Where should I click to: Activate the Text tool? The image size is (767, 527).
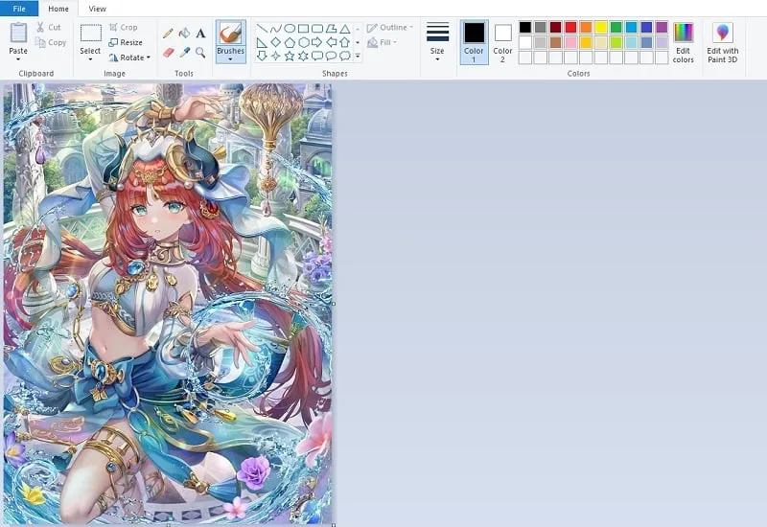tap(200, 33)
